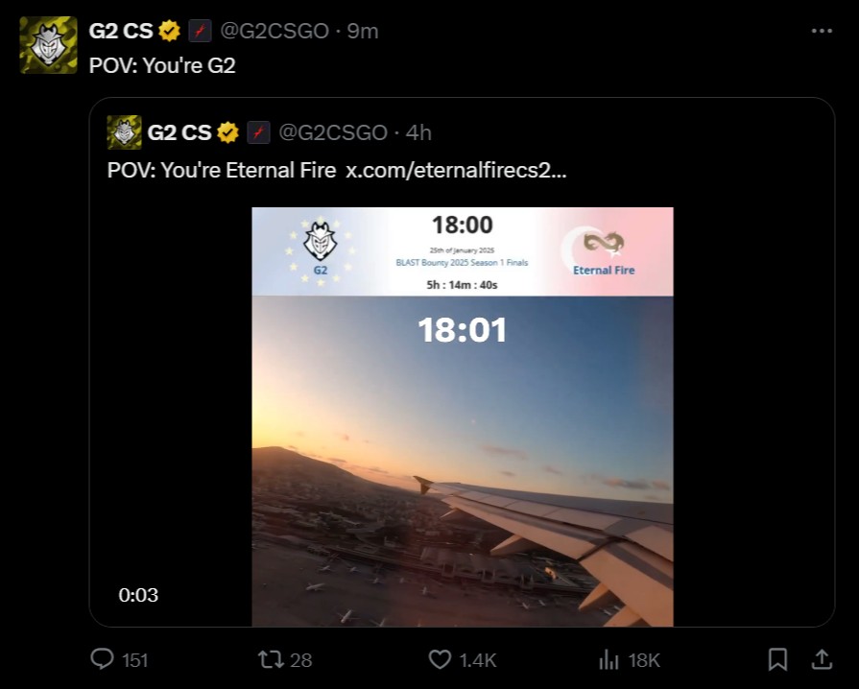Screen dimensions: 859x689
Task: Click the match header banner in video
Action: tap(462, 251)
